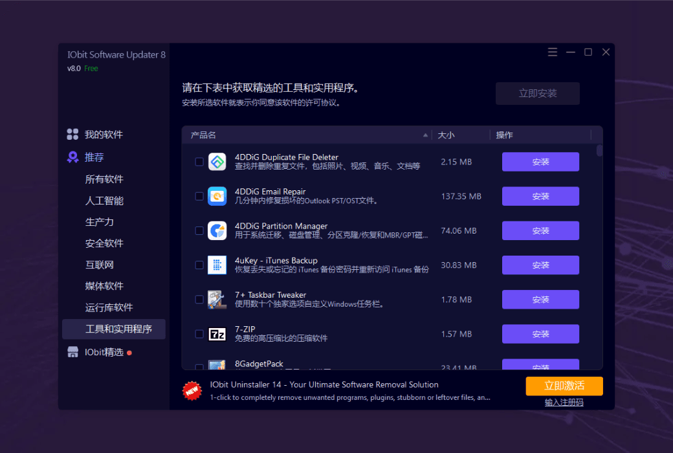Open 推荐 section
673x453 pixels.
pos(94,157)
